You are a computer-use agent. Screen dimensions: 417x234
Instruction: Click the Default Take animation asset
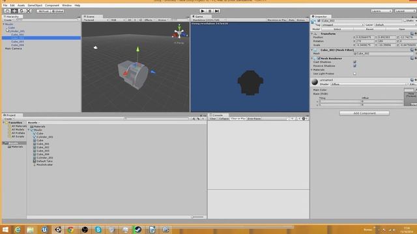pyautogui.click(x=42, y=161)
